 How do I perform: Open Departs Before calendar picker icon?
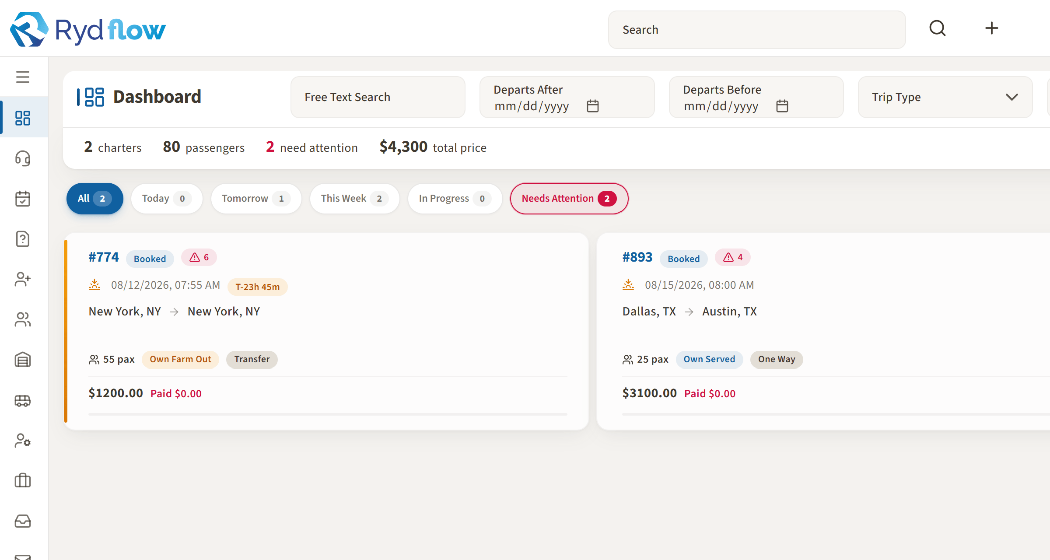coord(782,106)
